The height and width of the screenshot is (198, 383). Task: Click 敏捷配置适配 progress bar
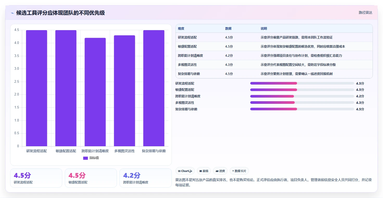pos(302,90)
